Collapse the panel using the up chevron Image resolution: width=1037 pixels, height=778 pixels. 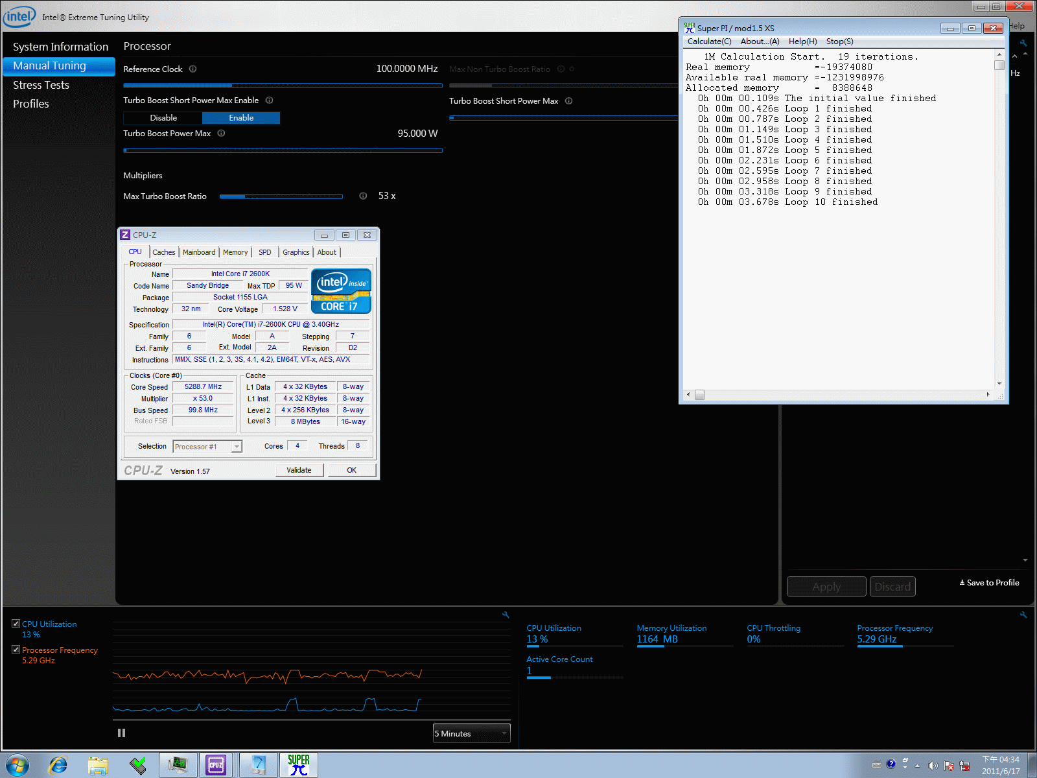coord(1014,56)
